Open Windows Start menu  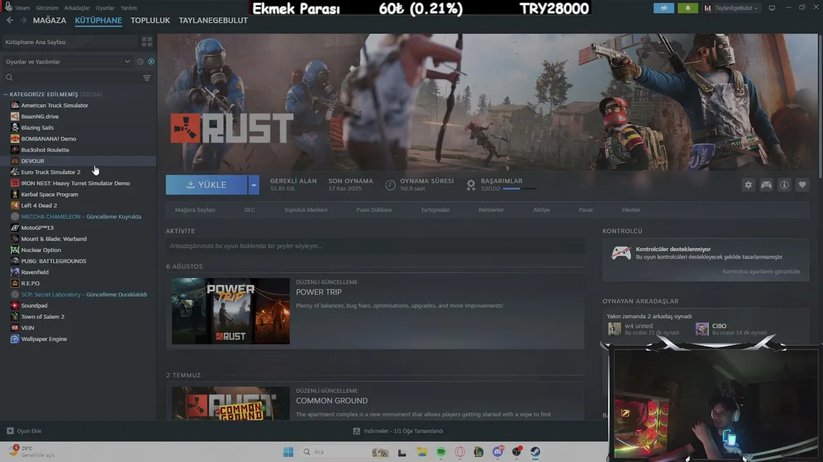point(288,452)
